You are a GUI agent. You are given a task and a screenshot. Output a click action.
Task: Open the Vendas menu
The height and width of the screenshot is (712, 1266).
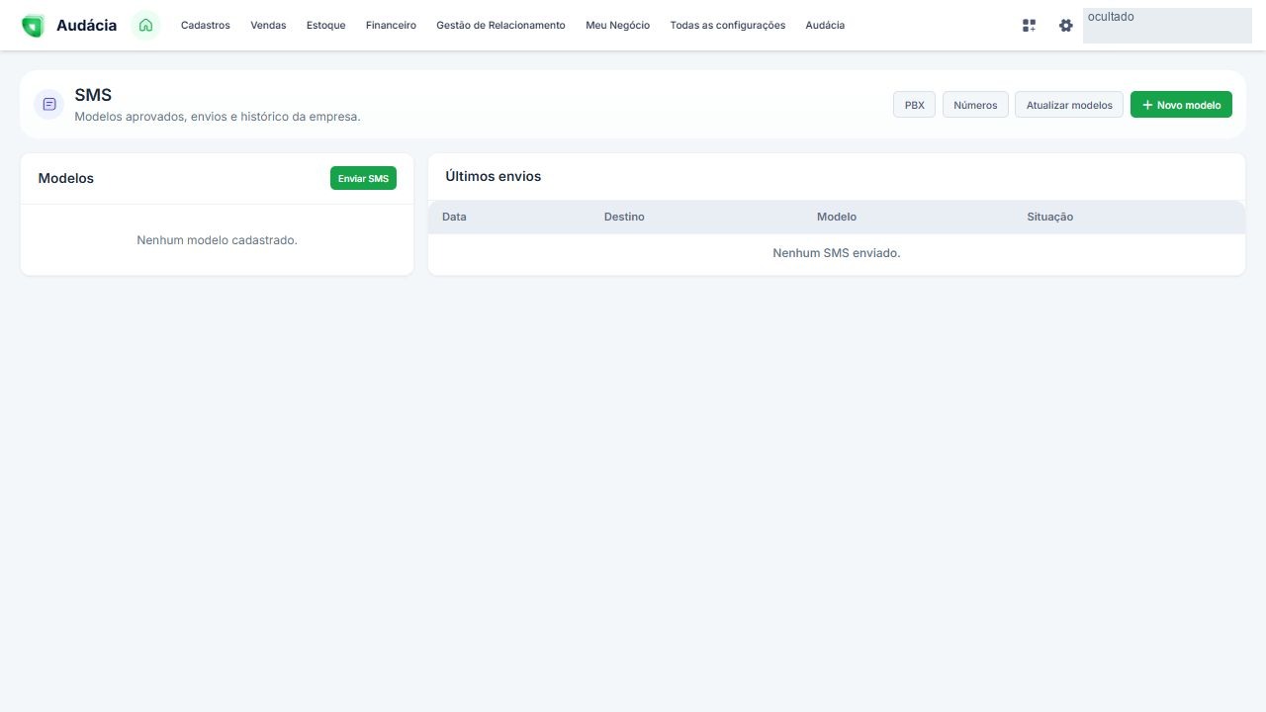tap(268, 26)
